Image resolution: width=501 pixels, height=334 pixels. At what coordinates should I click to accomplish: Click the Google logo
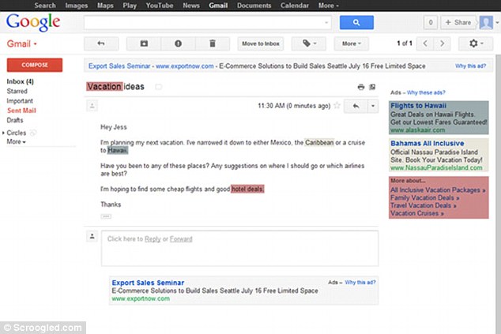(x=33, y=22)
